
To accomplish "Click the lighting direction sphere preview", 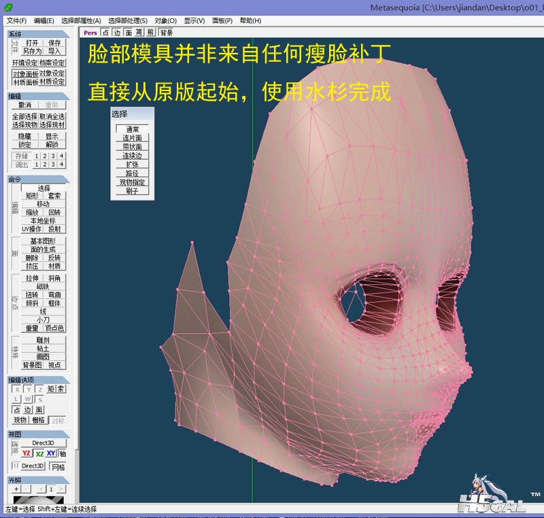I will [38, 500].
